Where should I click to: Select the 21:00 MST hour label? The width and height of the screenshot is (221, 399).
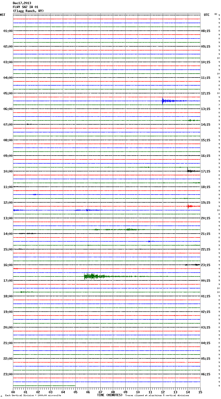click(x=8, y=343)
